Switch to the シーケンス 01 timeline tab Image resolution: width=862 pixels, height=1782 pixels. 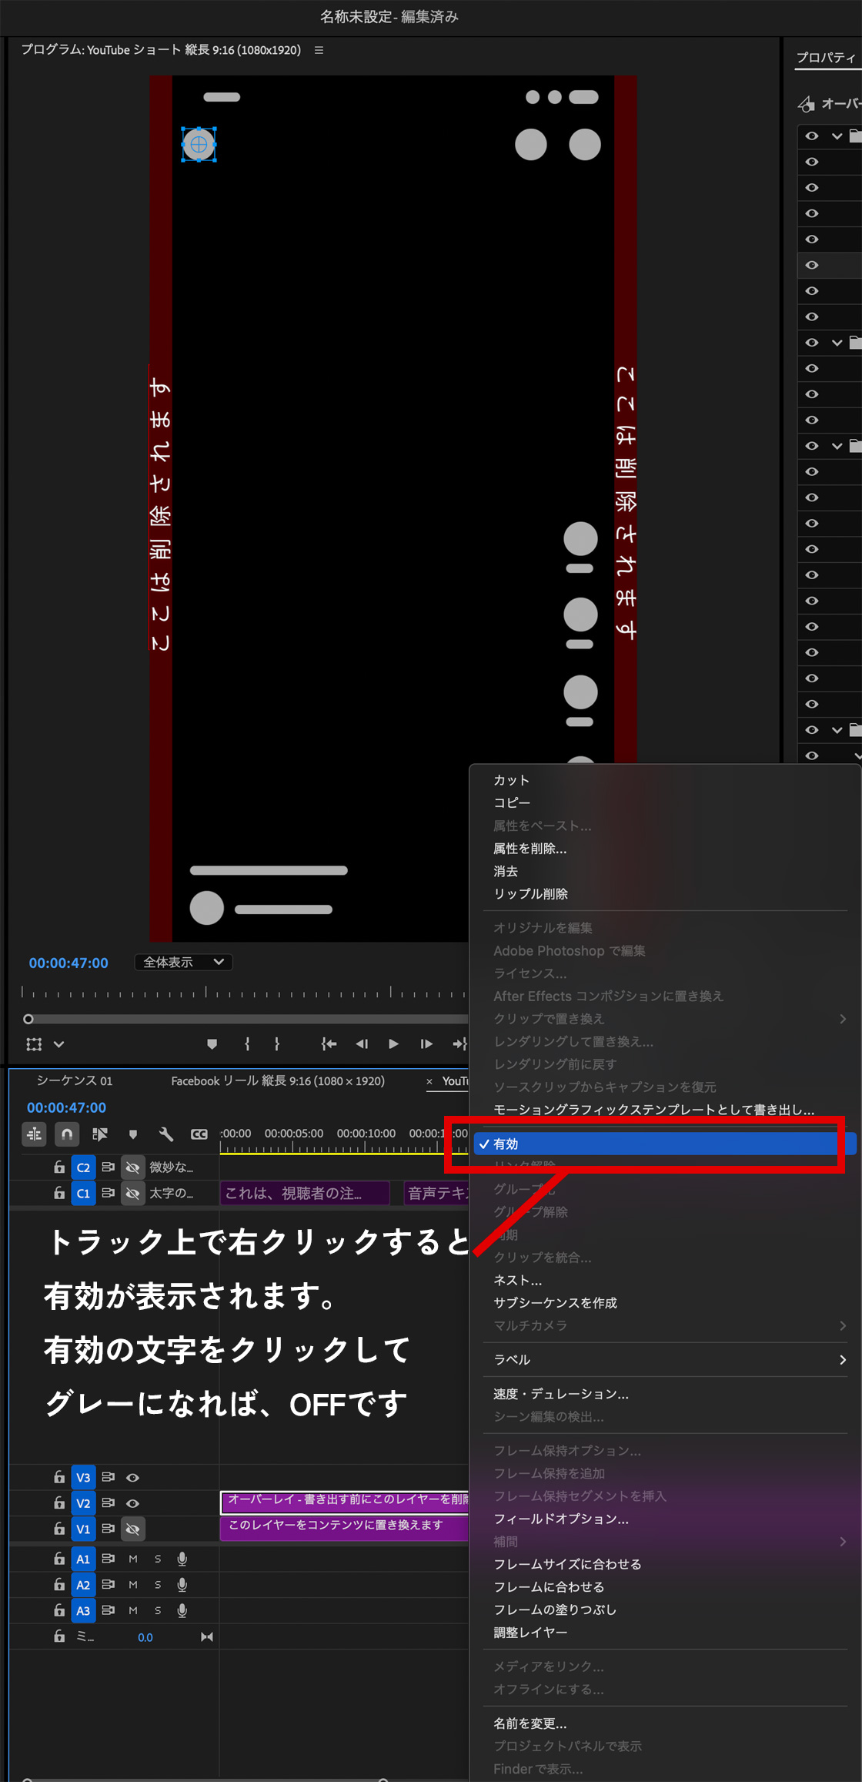pyautogui.click(x=75, y=1080)
